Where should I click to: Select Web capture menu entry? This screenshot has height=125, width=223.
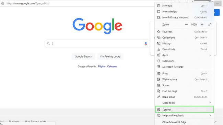coord(184,80)
